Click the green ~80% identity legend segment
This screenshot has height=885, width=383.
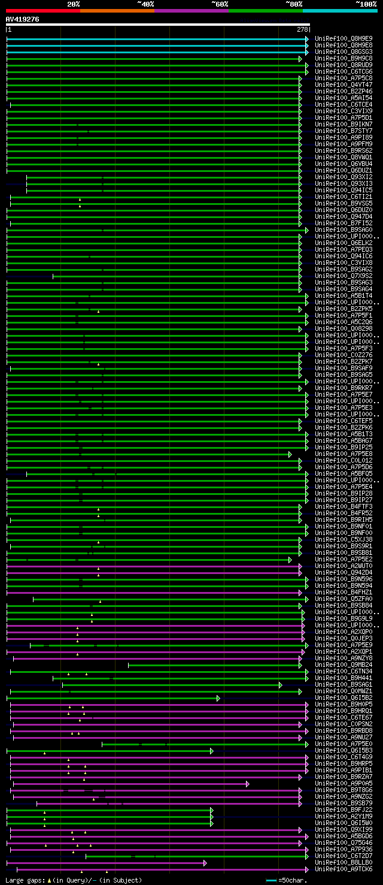(266, 10)
